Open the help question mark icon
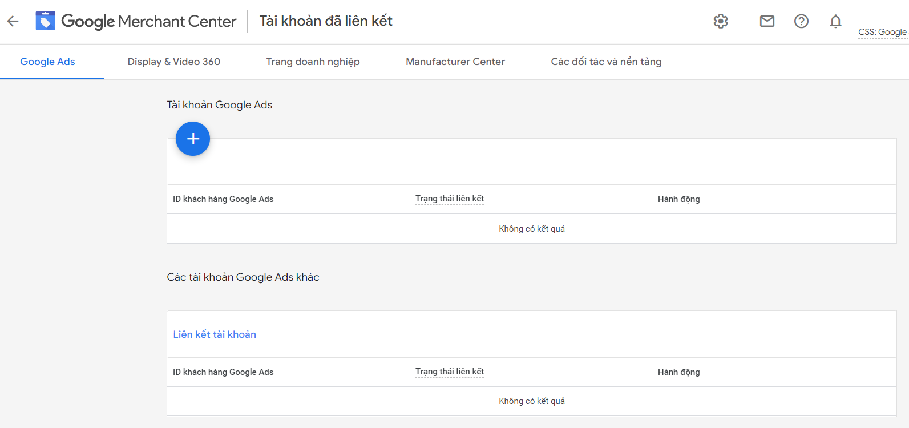The height and width of the screenshot is (428, 909). [x=801, y=21]
